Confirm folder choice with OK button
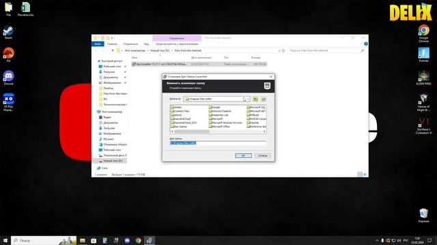437x245 pixels. point(243,156)
